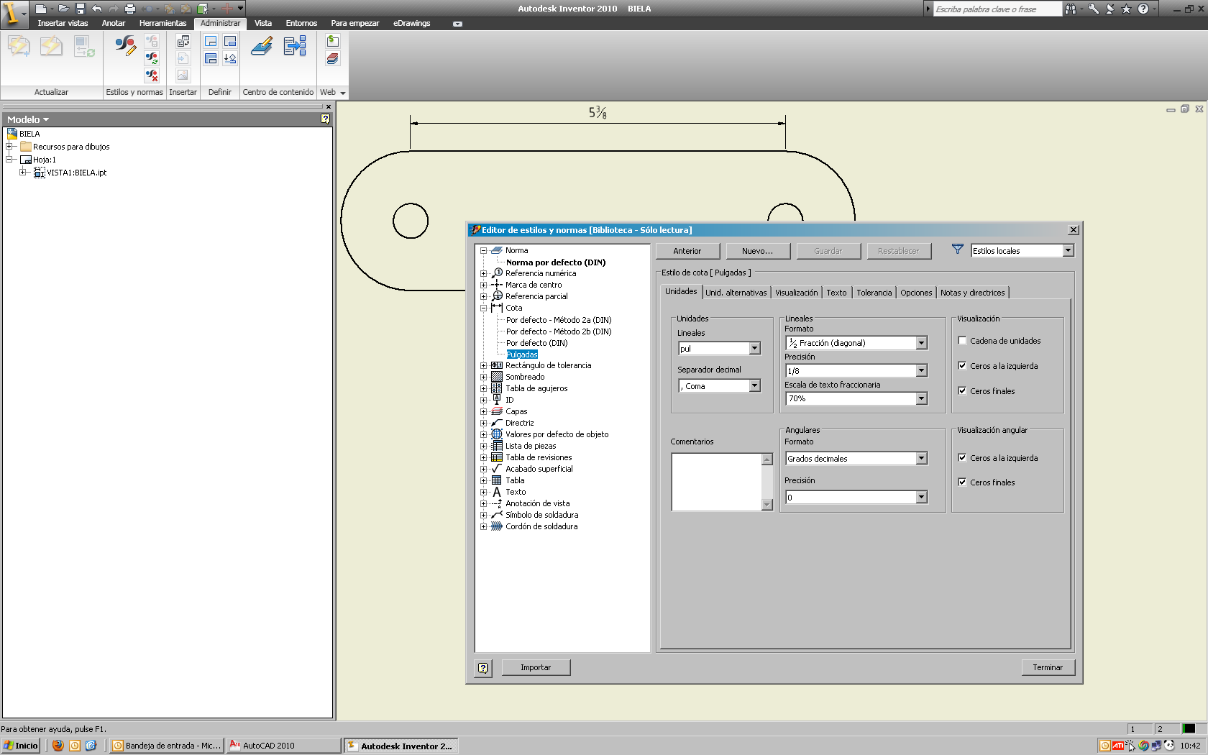Expand VISTA1:BIELA.ipt in the Model browser
Image resolution: width=1208 pixels, height=755 pixels.
pos(23,173)
